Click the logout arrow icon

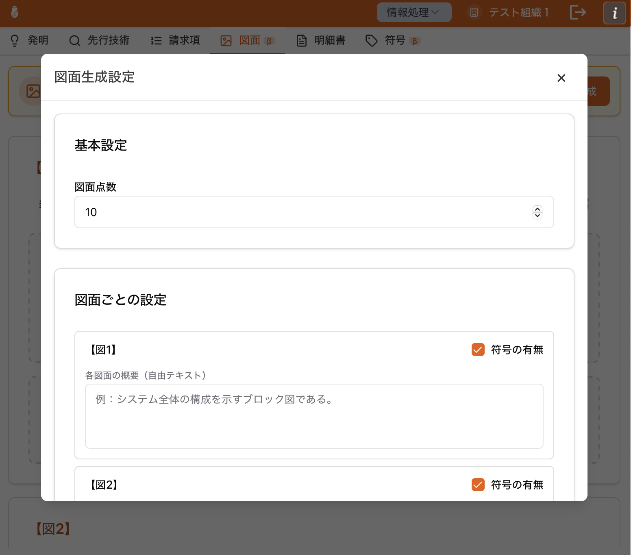(x=578, y=12)
